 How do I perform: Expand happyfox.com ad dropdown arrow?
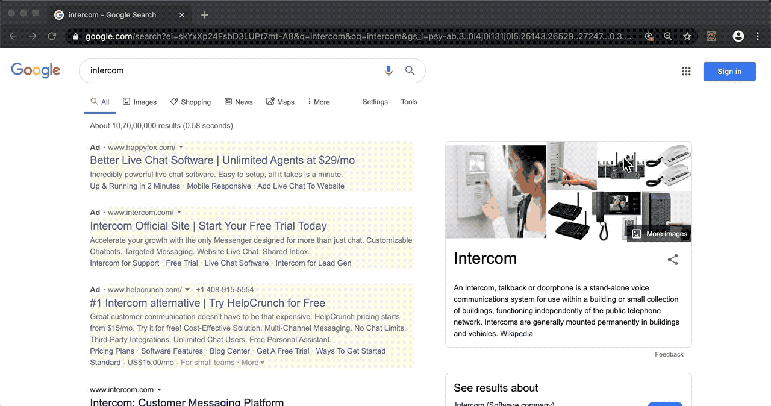[x=181, y=147]
